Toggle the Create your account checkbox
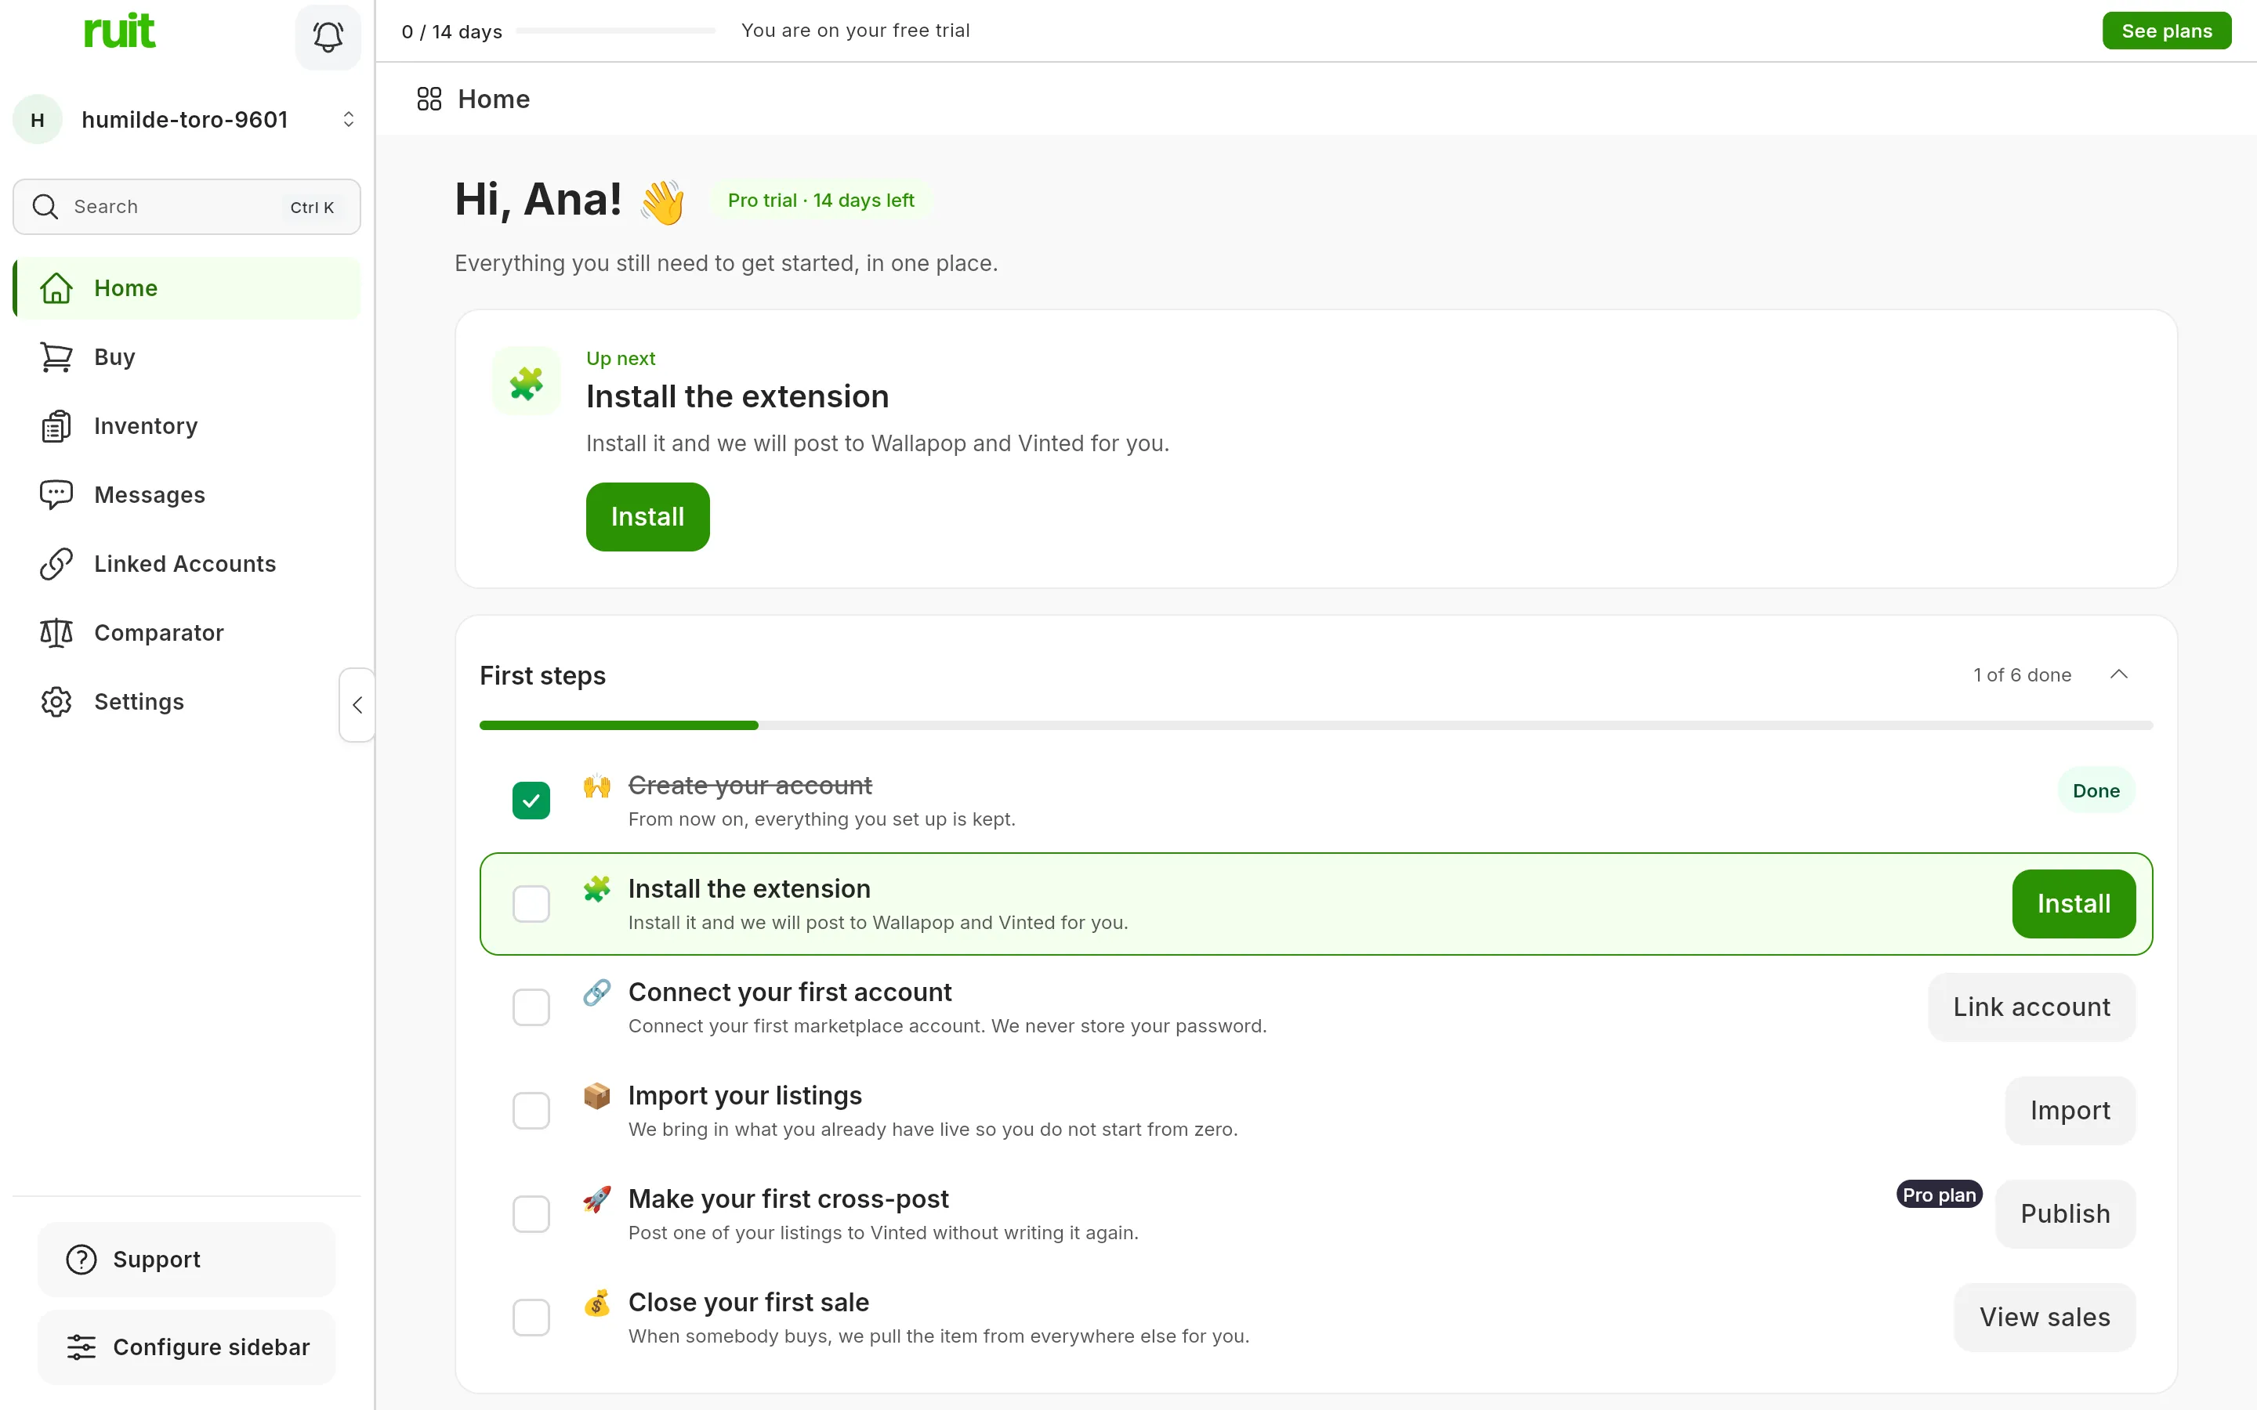The width and height of the screenshot is (2257, 1410). (x=531, y=800)
